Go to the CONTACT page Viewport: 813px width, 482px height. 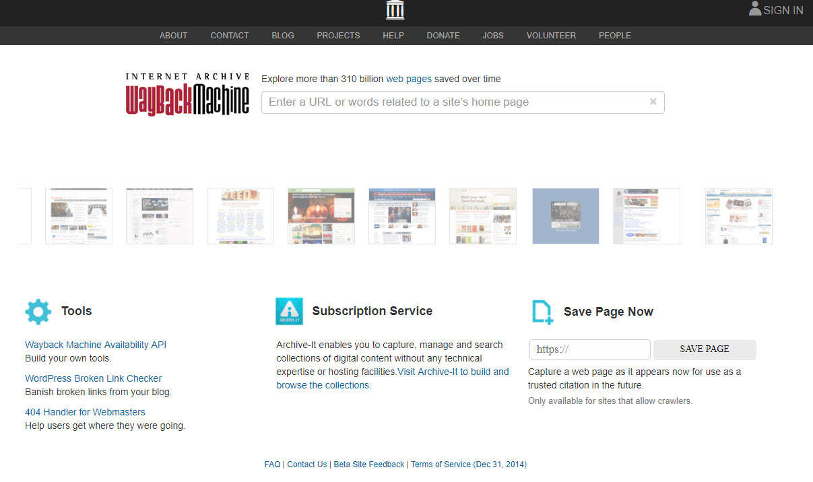[230, 36]
